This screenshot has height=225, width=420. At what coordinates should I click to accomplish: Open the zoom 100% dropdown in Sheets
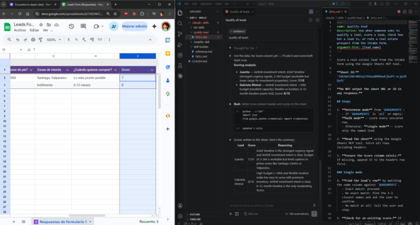(54, 40)
